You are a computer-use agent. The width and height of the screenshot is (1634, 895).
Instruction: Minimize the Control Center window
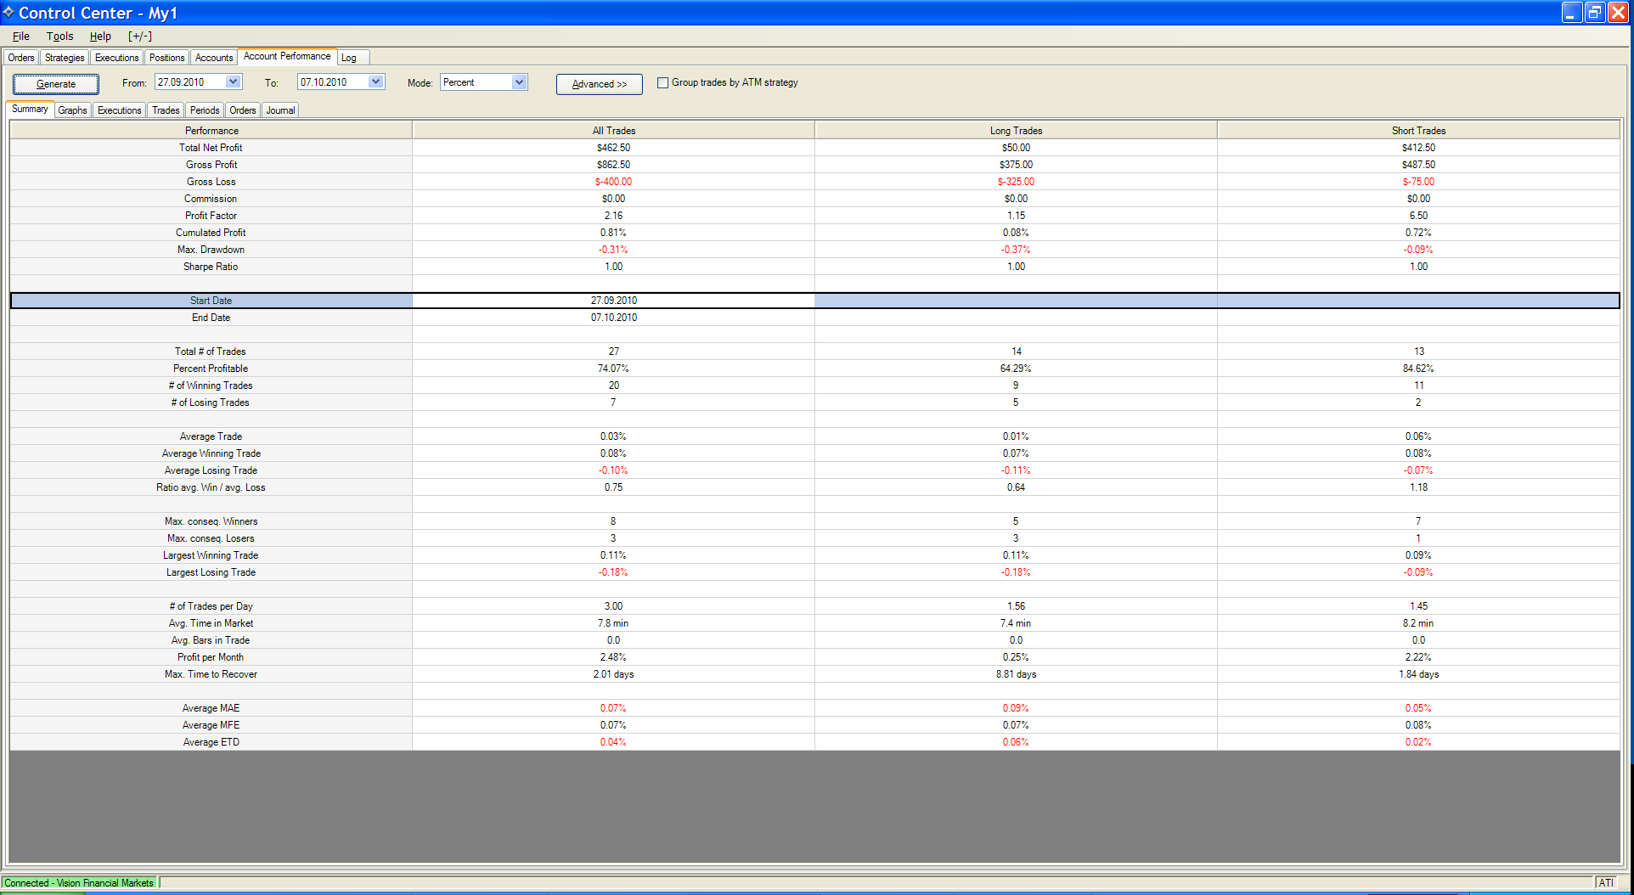click(1572, 12)
